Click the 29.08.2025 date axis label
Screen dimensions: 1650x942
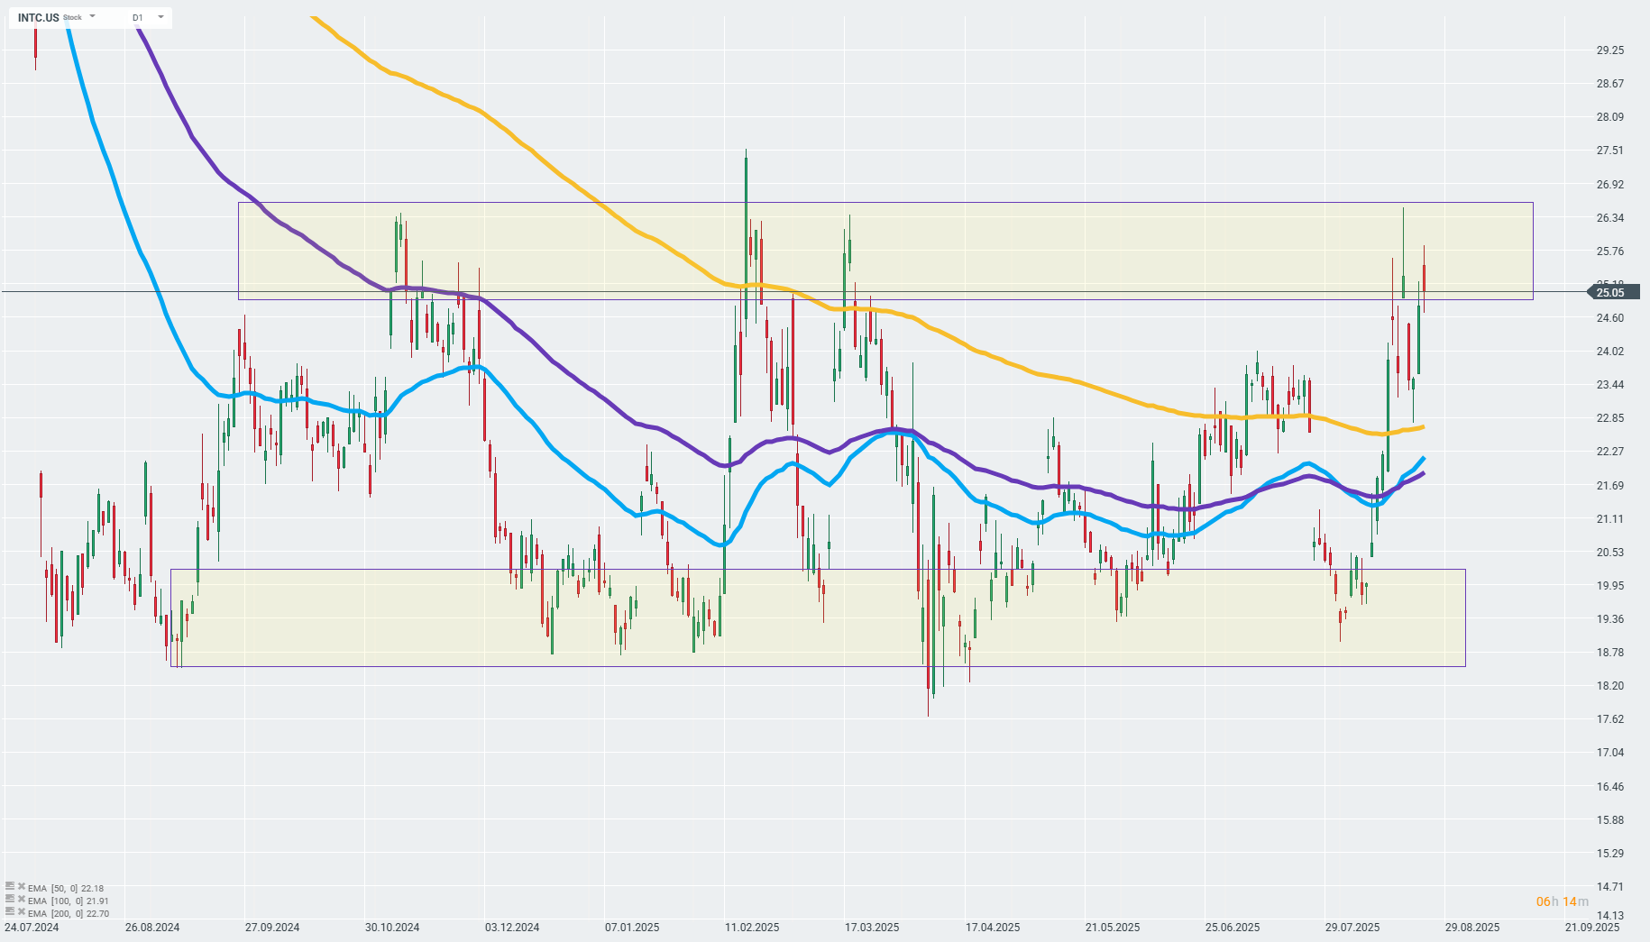[x=1472, y=928]
